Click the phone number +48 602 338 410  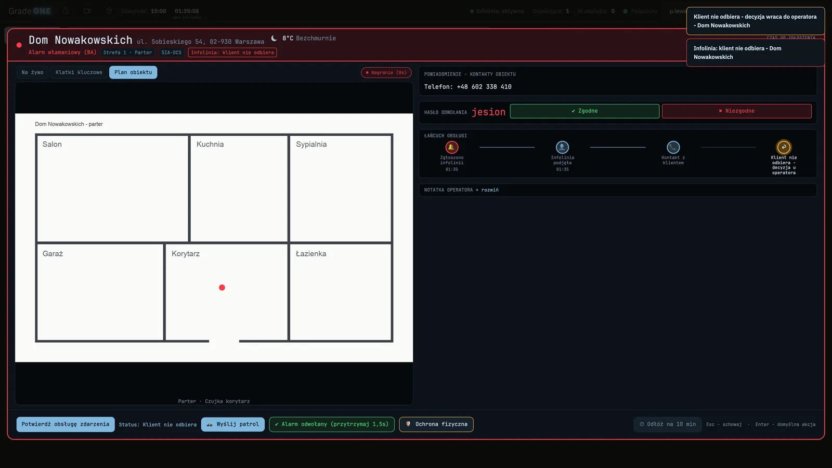click(x=484, y=87)
